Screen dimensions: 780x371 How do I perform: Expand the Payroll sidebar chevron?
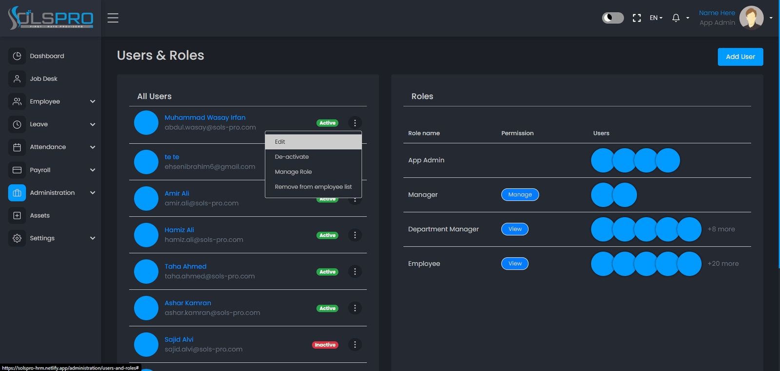(x=93, y=170)
